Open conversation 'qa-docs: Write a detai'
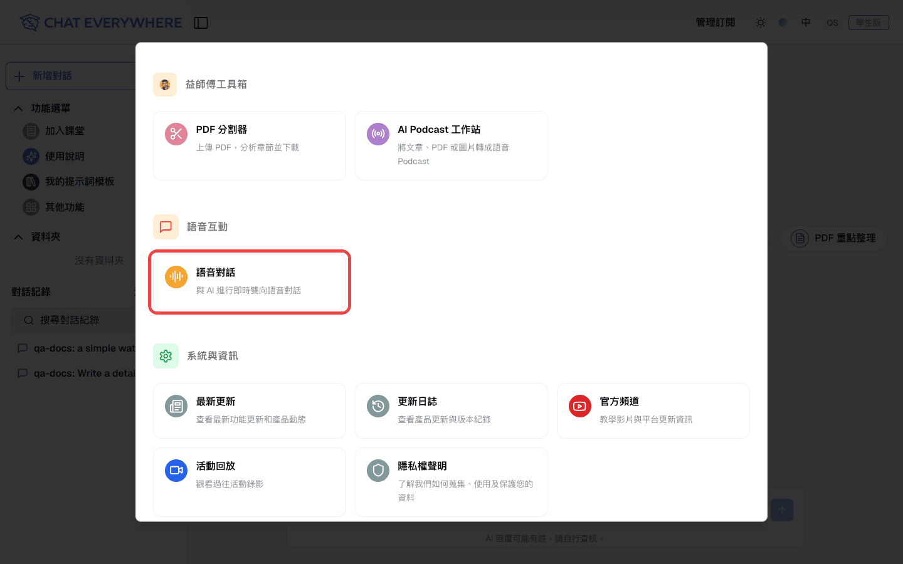This screenshot has height=564, width=903. click(x=75, y=373)
